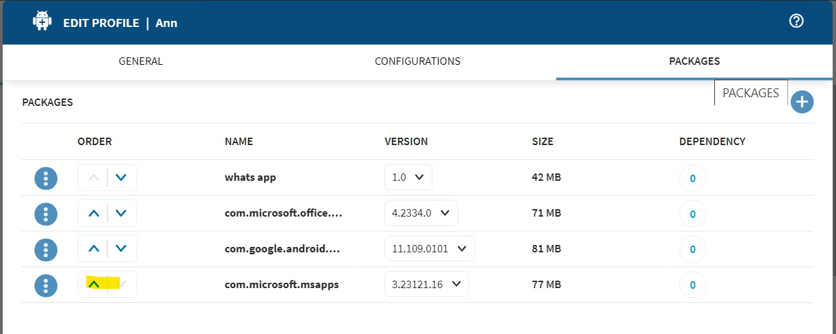Click dependency count for com.microsoft.msapps
The width and height of the screenshot is (836, 334).
click(692, 285)
